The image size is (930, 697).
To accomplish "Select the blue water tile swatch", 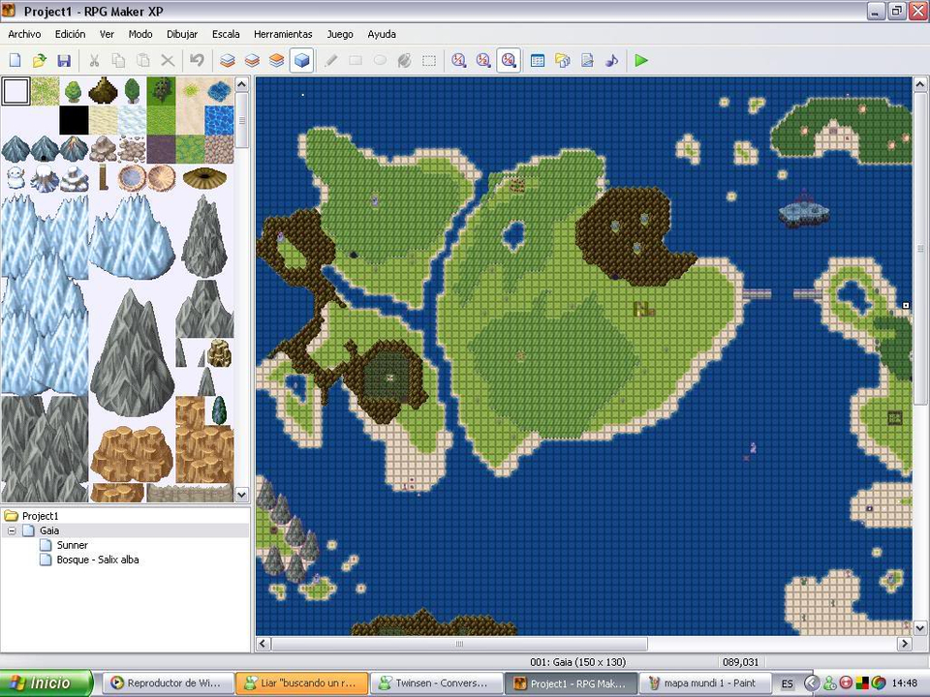I will 219,121.
